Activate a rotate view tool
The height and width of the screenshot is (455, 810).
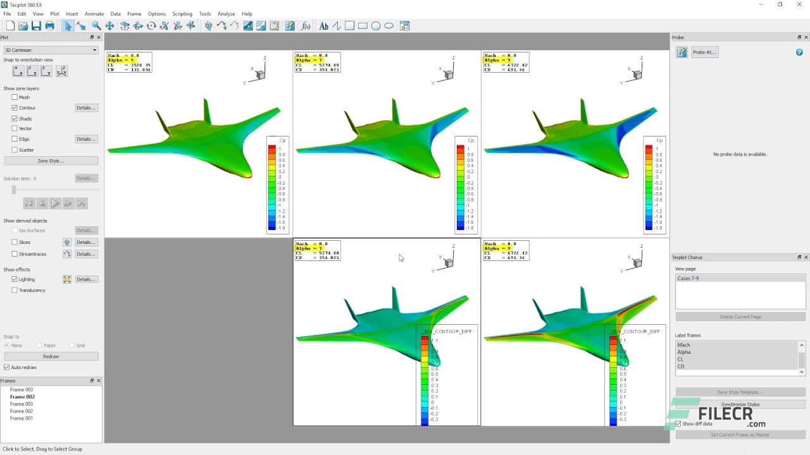[x=125, y=26]
